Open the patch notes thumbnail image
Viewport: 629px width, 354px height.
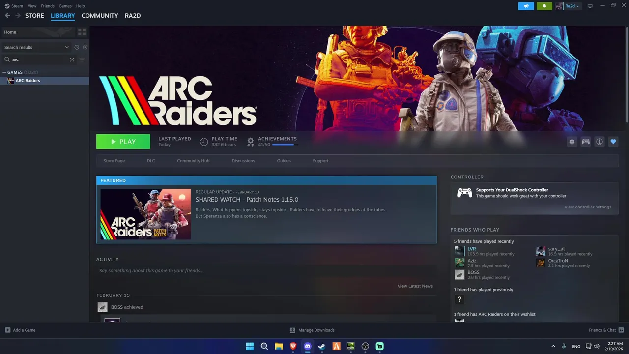145,214
